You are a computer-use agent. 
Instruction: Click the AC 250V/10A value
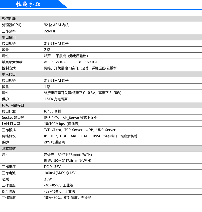coord(55,62)
